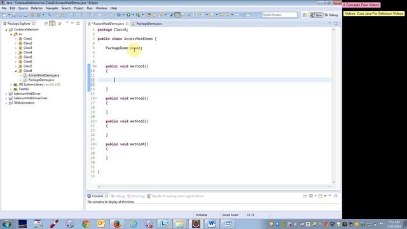Screen dimensions: 407x229
Task: Fold method1 with its collapse marker
Action: pos(95,66)
